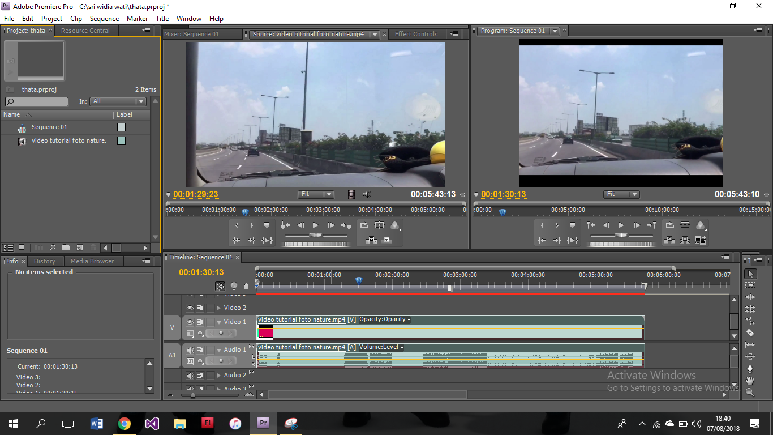The width and height of the screenshot is (773, 435).
Task: Open the Sequence menu
Action: click(105, 19)
